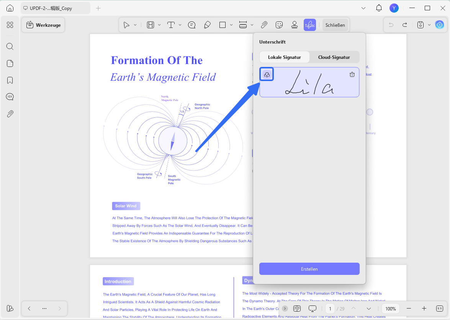The height and width of the screenshot is (320, 450).
Task: Redo the last action
Action: (405, 25)
